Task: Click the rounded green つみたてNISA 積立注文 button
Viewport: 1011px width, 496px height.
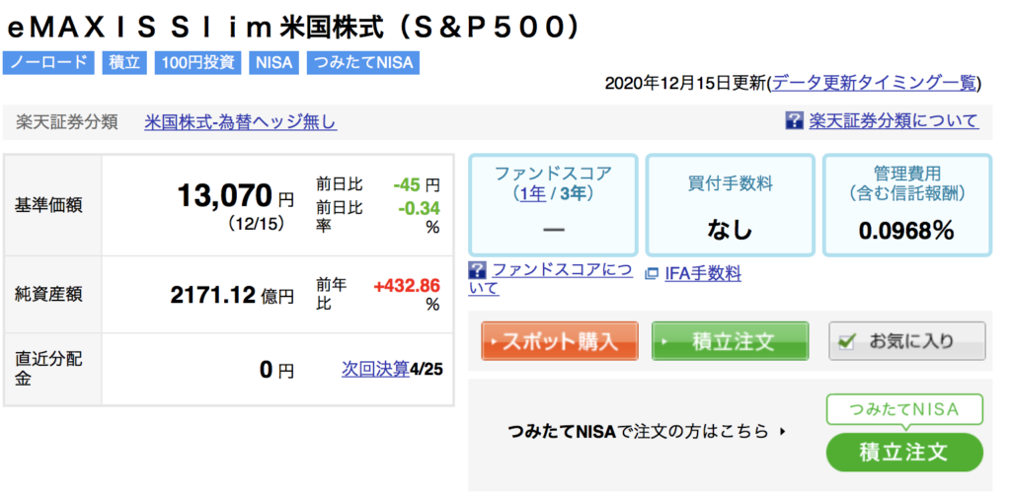Action: 904,453
